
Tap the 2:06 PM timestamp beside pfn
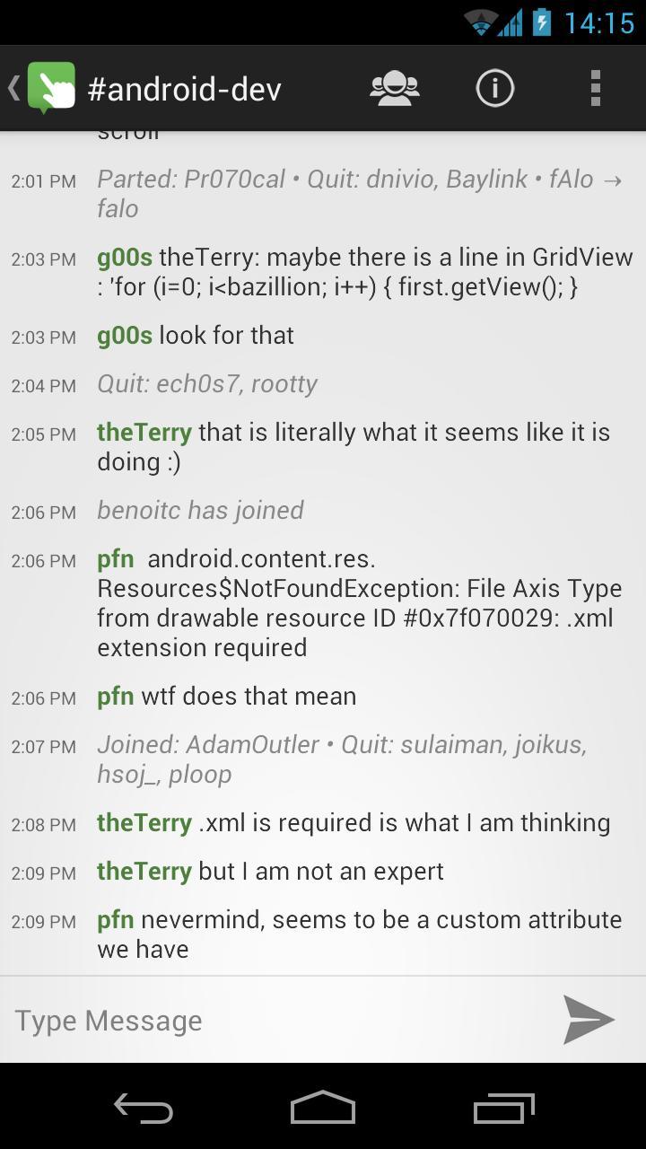[42, 559]
